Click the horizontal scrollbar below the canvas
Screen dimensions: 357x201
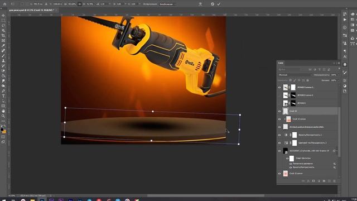point(206,195)
